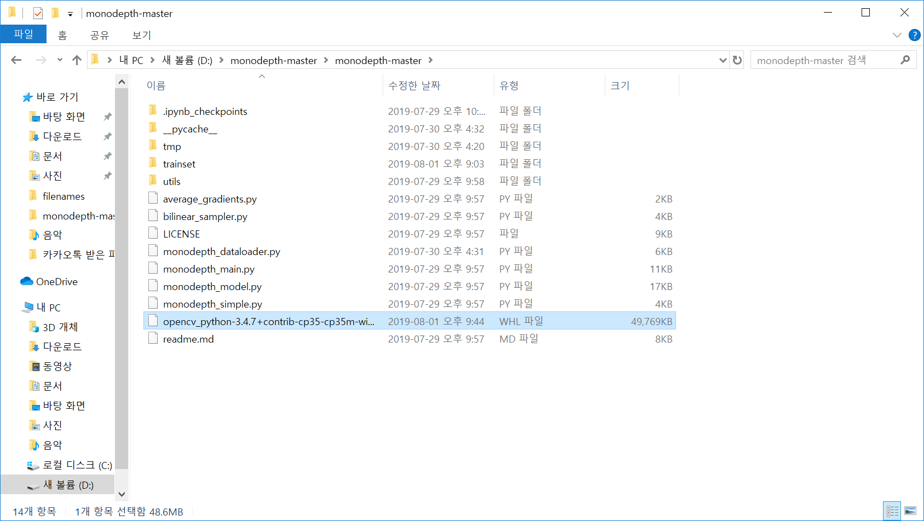Click the sidebar scroll up arrow
Screen dimensions: 924x521
click(x=122, y=82)
